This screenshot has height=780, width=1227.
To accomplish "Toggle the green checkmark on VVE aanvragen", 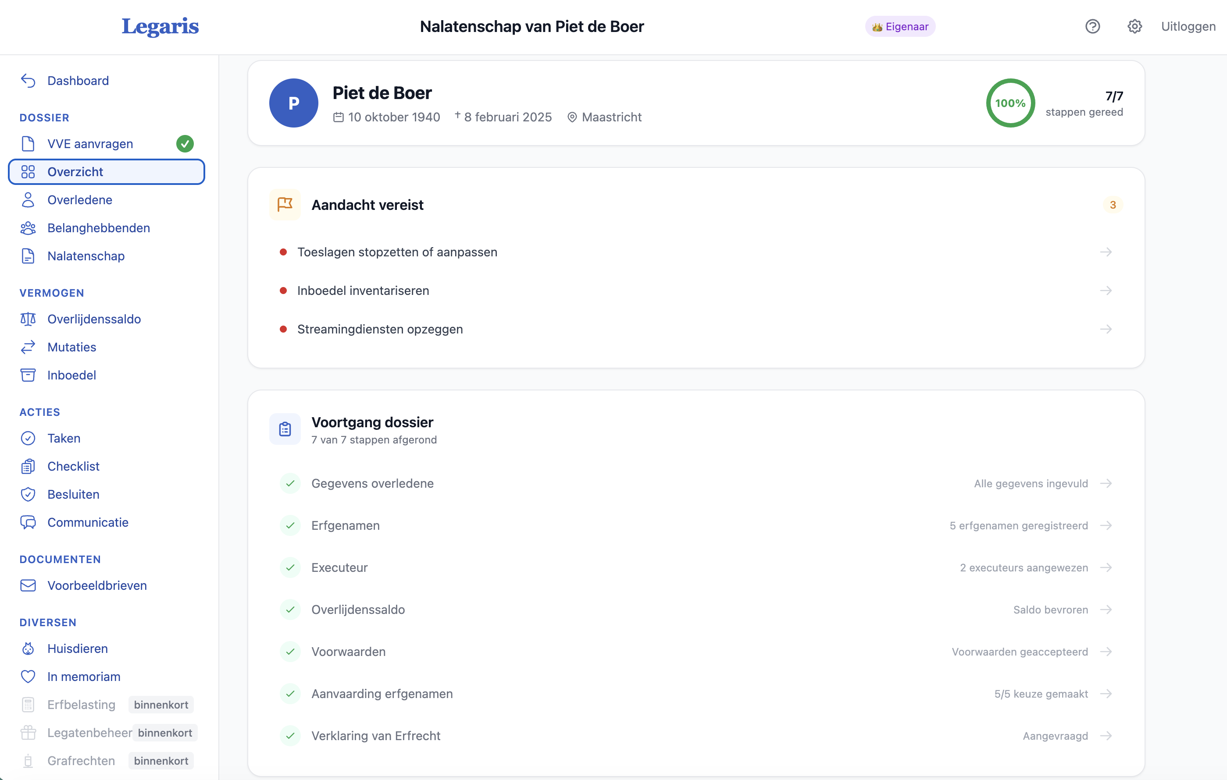I will (185, 144).
